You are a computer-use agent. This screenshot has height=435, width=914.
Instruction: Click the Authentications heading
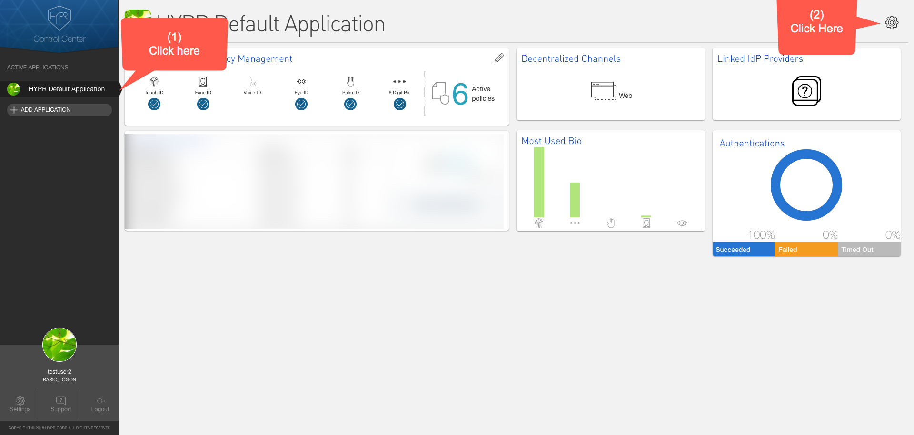coord(752,143)
